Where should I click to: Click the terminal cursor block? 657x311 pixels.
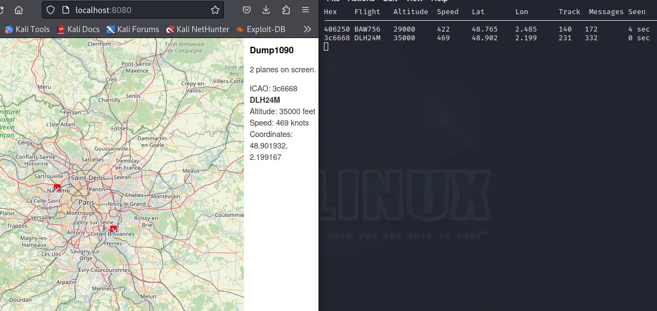coord(326,46)
